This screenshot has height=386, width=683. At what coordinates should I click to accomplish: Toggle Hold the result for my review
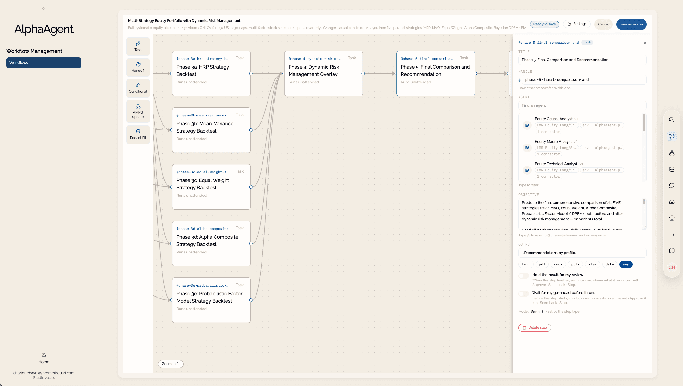(x=524, y=276)
